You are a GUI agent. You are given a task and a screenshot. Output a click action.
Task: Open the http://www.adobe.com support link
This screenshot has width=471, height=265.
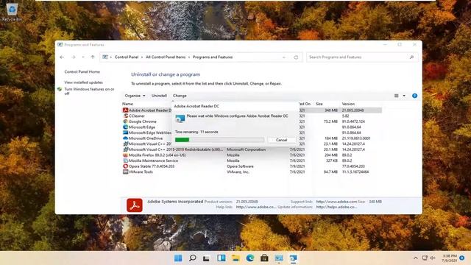coord(336,202)
